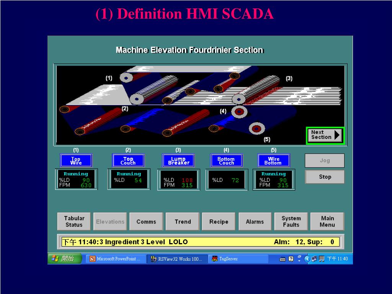392x294 pixels.
Task: Switch to RSView32 Works taskbar item
Action: pos(177,259)
